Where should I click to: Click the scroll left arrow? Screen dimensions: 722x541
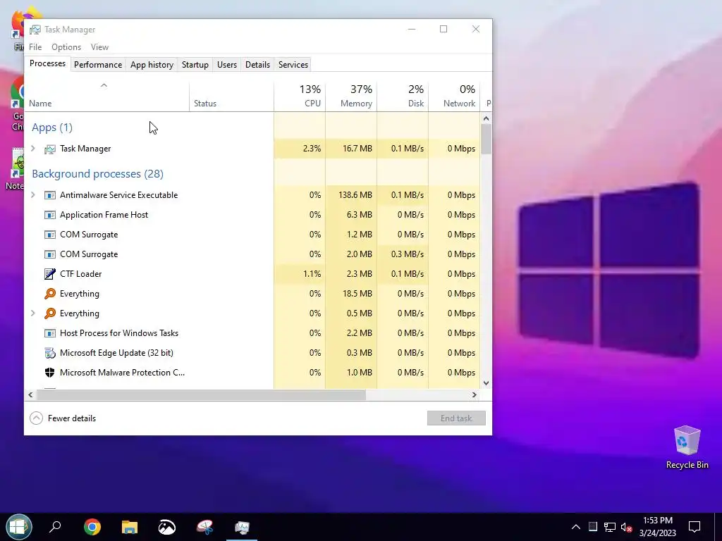(x=30, y=394)
